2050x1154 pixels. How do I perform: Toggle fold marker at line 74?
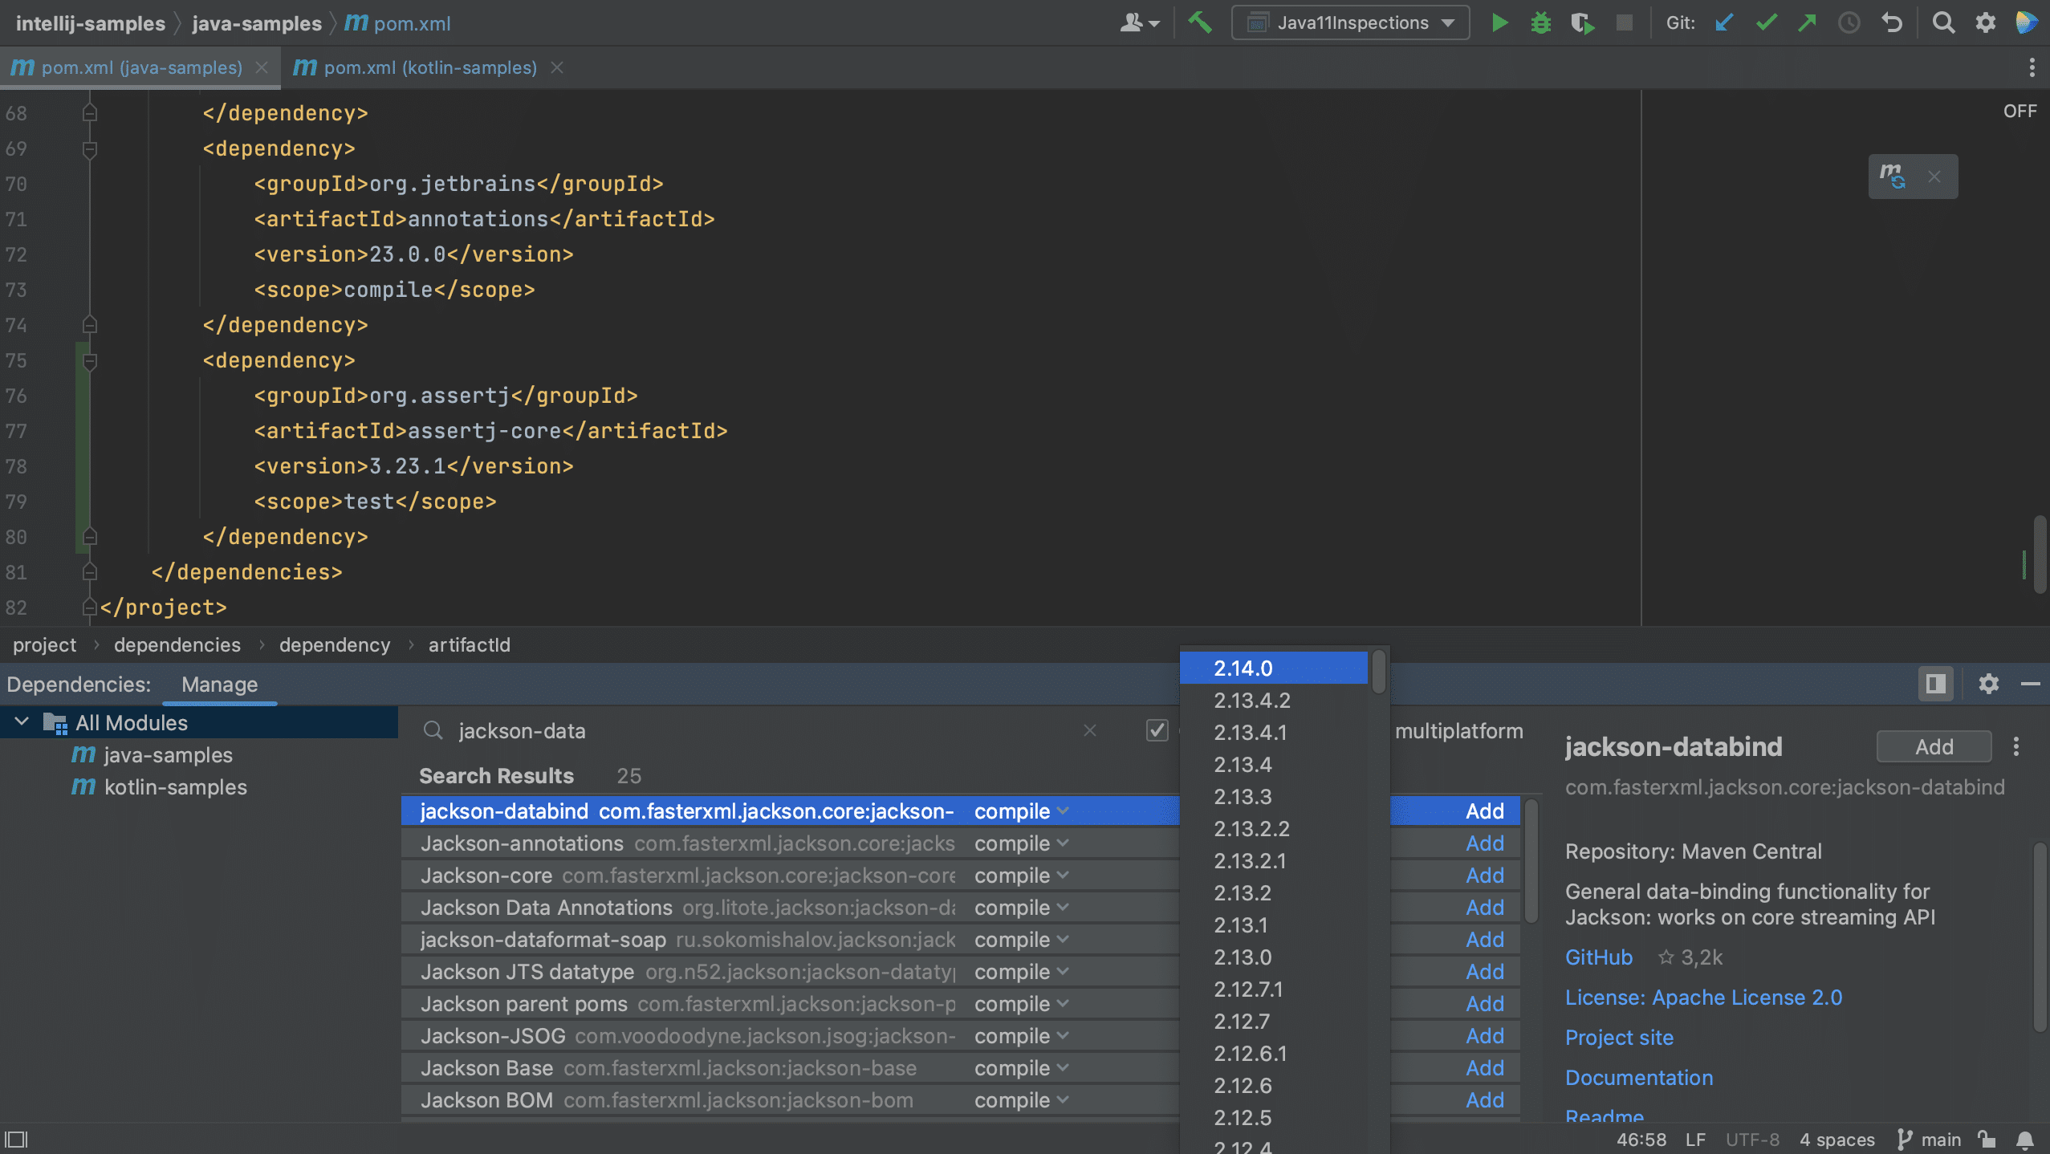(x=90, y=324)
